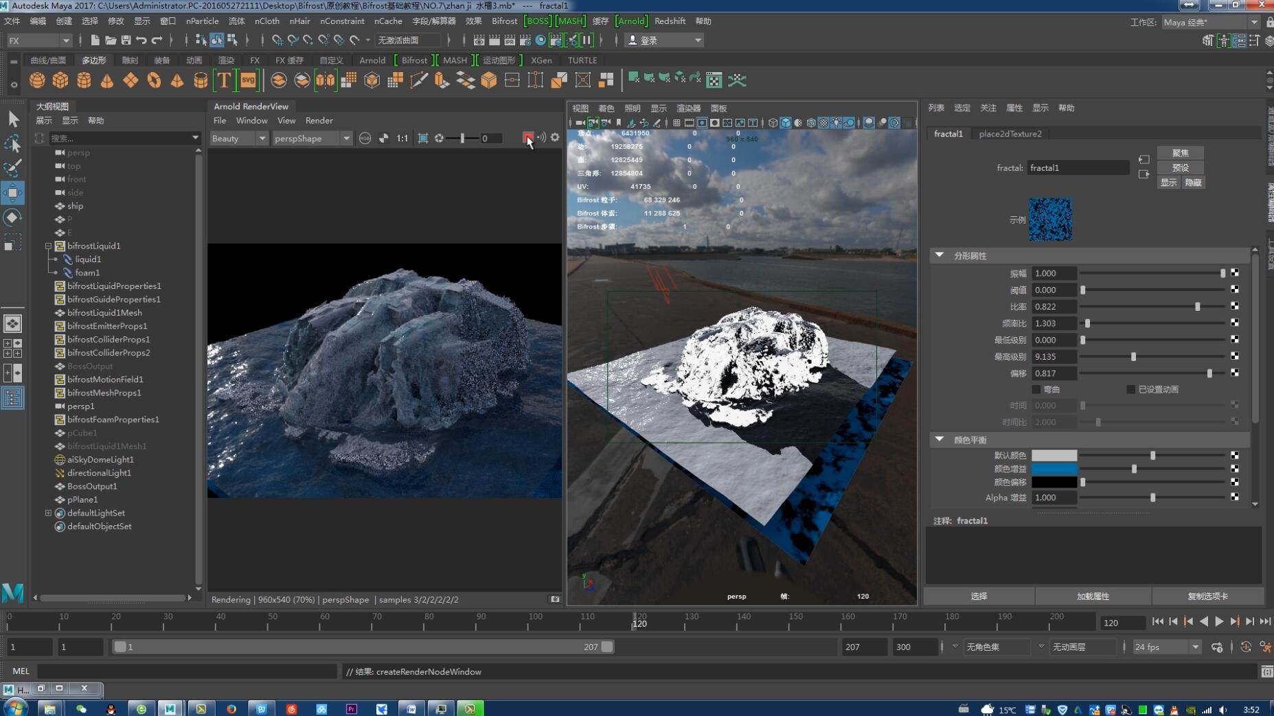Switch to place2dTexture2 tab
This screenshot has width=1274, height=716.
1010,134
